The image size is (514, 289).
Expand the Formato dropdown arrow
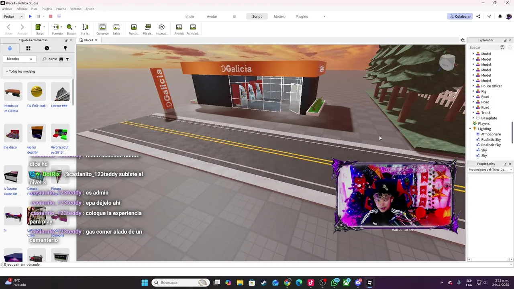[x=61, y=27]
